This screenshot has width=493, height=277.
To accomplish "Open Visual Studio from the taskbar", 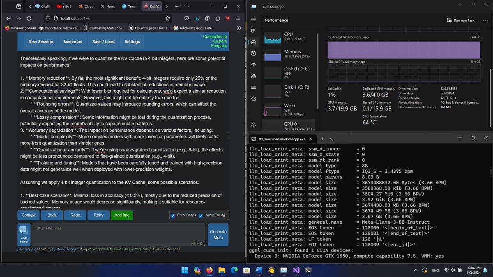I will coord(296,270).
